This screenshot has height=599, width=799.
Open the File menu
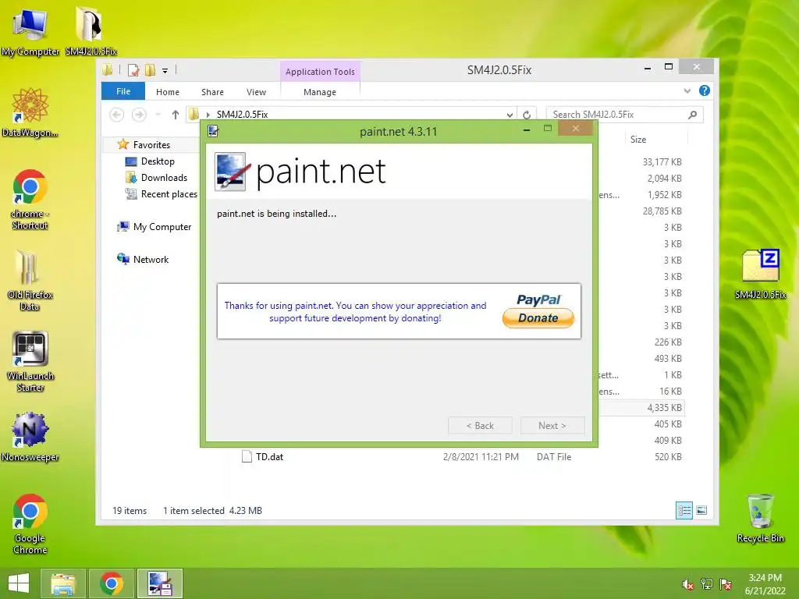(x=123, y=91)
